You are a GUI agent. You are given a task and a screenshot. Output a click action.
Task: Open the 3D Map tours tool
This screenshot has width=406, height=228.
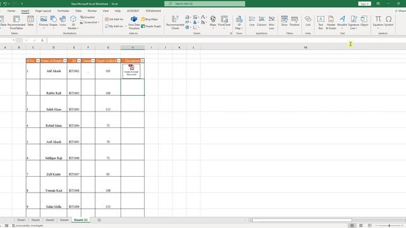[239, 22]
